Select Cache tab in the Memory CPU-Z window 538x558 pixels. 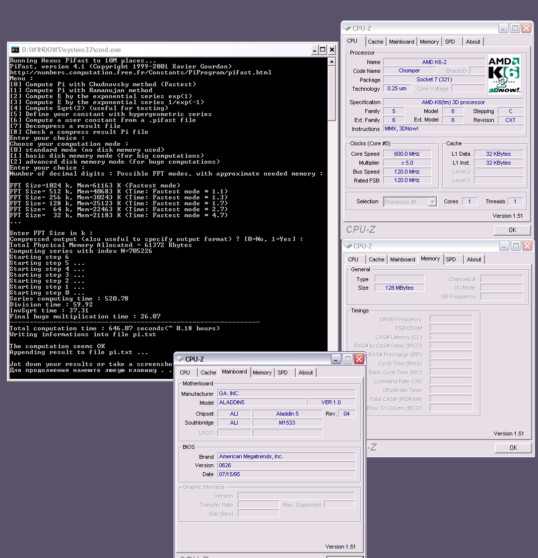[x=376, y=260]
